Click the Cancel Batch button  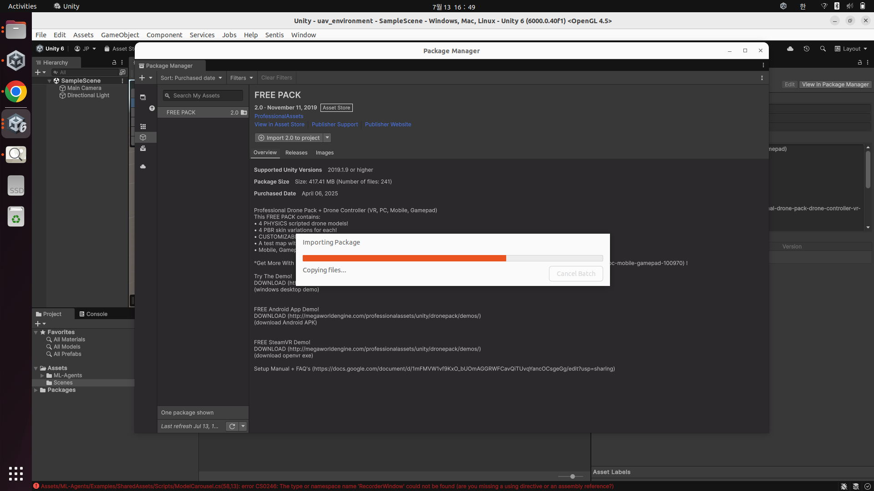point(576,274)
